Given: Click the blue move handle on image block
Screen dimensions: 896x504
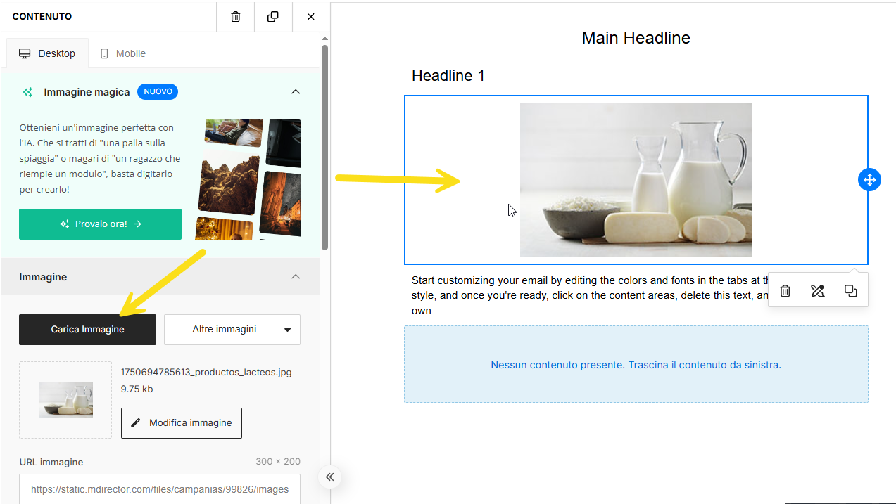Looking at the screenshot, I should click(x=869, y=180).
